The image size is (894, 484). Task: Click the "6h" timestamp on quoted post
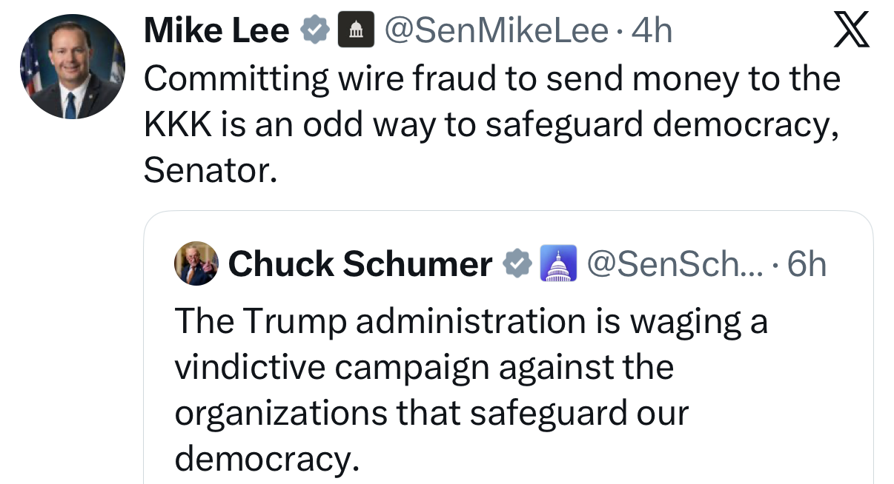click(807, 264)
